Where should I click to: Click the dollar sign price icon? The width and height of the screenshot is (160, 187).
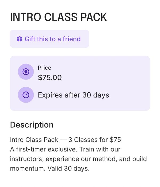pyautogui.click(x=26, y=72)
